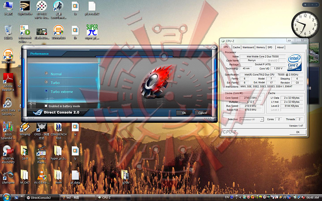
Task: Open the Microsoft Office shortcut icon
Action: point(25,34)
